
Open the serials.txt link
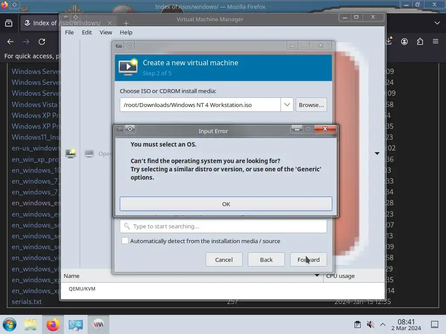(x=27, y=302)
